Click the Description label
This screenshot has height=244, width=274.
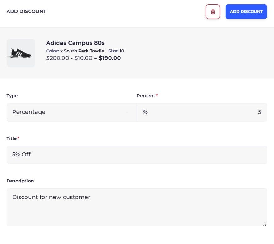[x=20, y=181]
